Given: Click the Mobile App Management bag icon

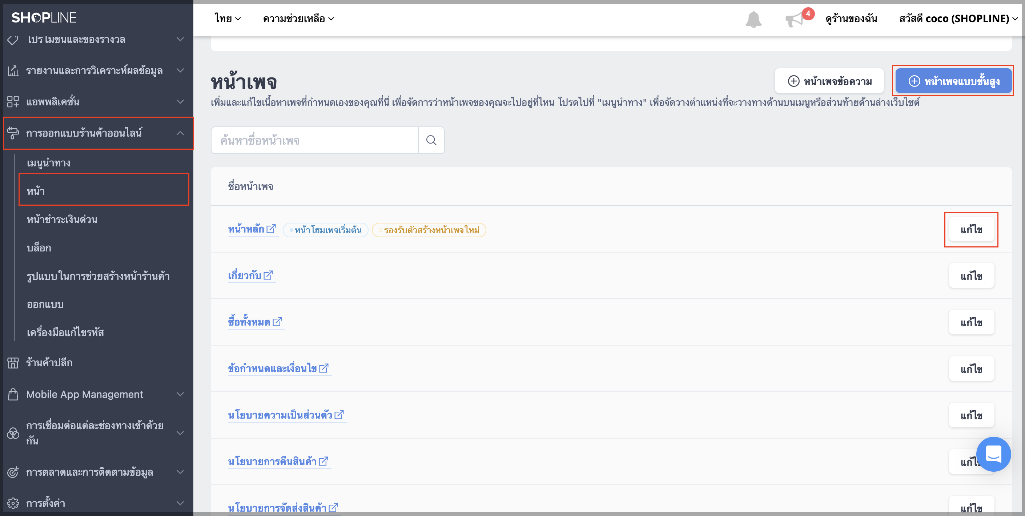Looking at the screenshot, I should click(x=13, y=394).
